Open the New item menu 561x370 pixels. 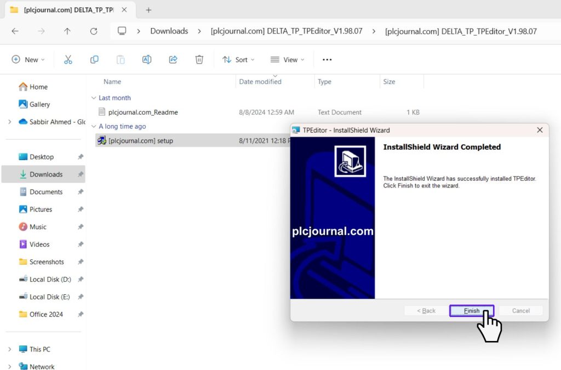tap(28, 60)
